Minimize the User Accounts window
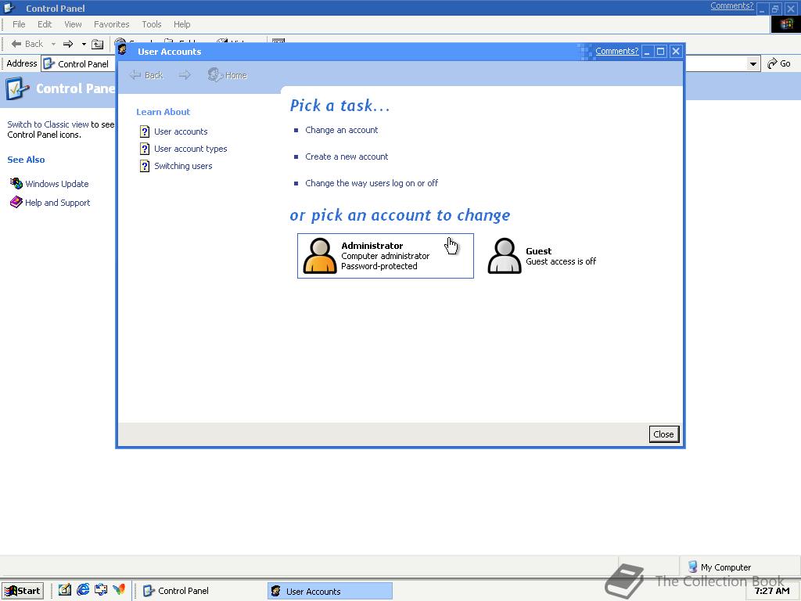801x601 pixels. coord(647,51)
